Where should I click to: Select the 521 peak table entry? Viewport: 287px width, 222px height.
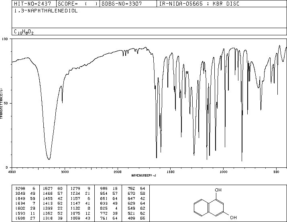131,214
